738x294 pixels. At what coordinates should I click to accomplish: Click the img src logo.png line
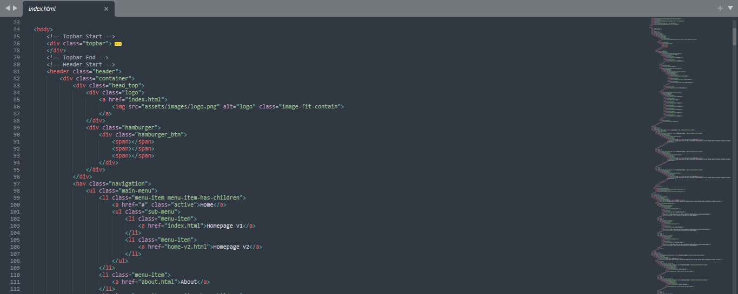tap(228, 106)
